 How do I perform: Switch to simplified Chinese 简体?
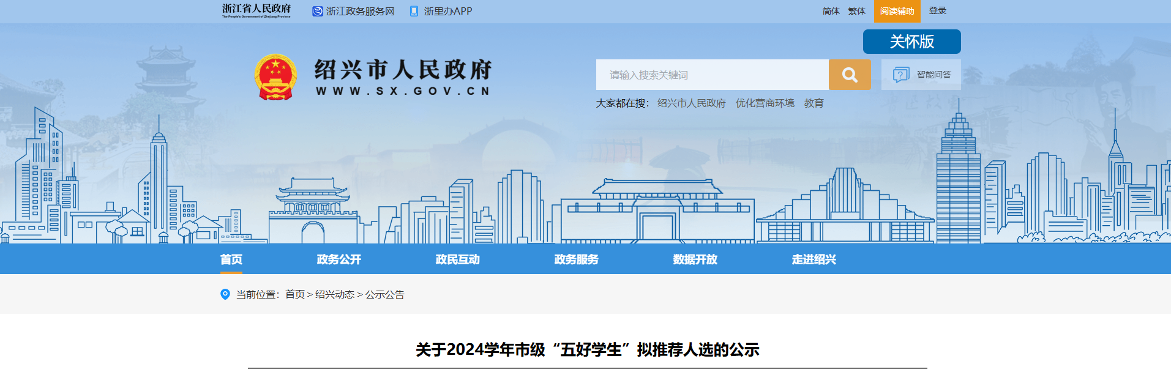(x=831, y=11)
